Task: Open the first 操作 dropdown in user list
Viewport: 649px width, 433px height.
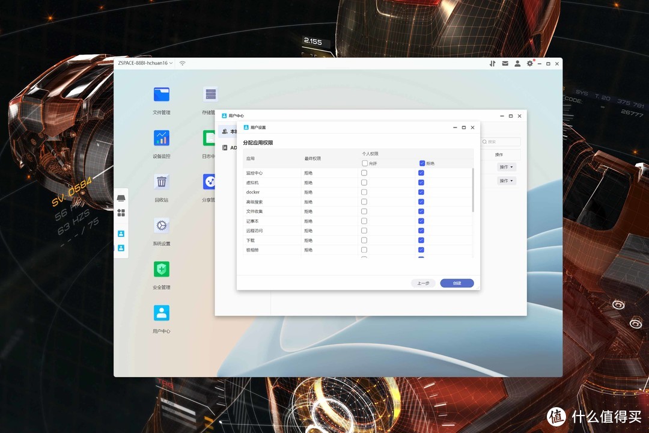Action: click(507, 167)
